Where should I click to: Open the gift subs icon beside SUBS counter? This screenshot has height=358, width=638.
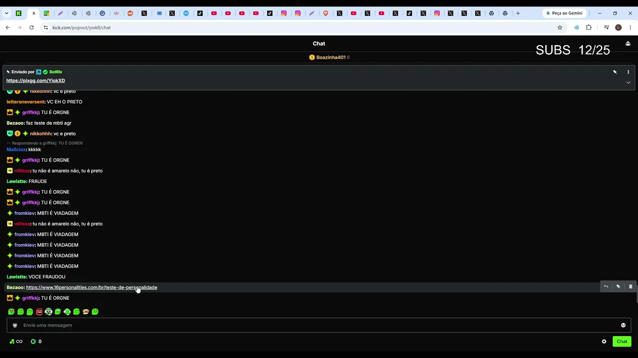point(628,44)
